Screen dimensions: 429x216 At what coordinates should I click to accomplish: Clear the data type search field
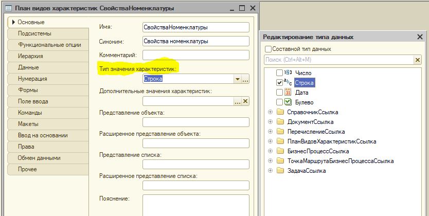pos(418,60)
